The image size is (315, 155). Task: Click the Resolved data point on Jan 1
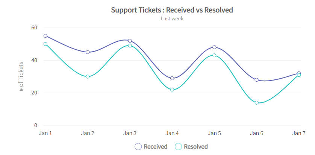[x=45, y=44]
